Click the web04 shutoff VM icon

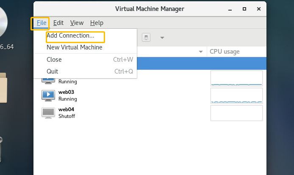tap(48, 112)
